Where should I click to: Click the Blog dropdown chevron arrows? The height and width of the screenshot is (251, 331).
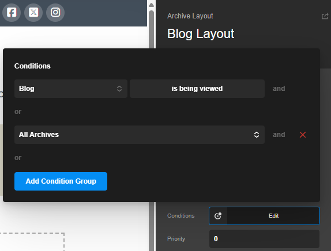coord(119,89)
